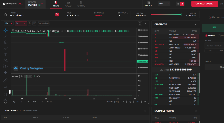Activate the zoom in tool
Screen dimensions: 224x123
click(x=5, y=86)
